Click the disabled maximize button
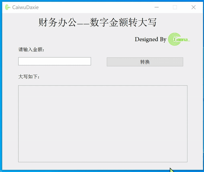Screen dimensions: 204x172 175,7
